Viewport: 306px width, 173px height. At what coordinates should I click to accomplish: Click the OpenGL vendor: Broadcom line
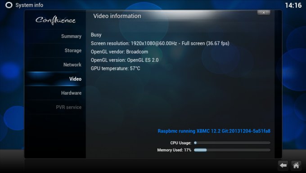(x=119, y=52)
